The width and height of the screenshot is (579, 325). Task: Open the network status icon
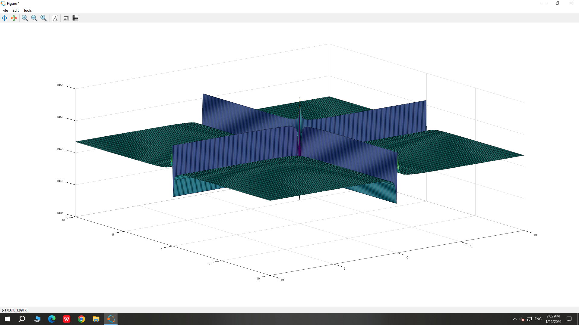point(529,319)
